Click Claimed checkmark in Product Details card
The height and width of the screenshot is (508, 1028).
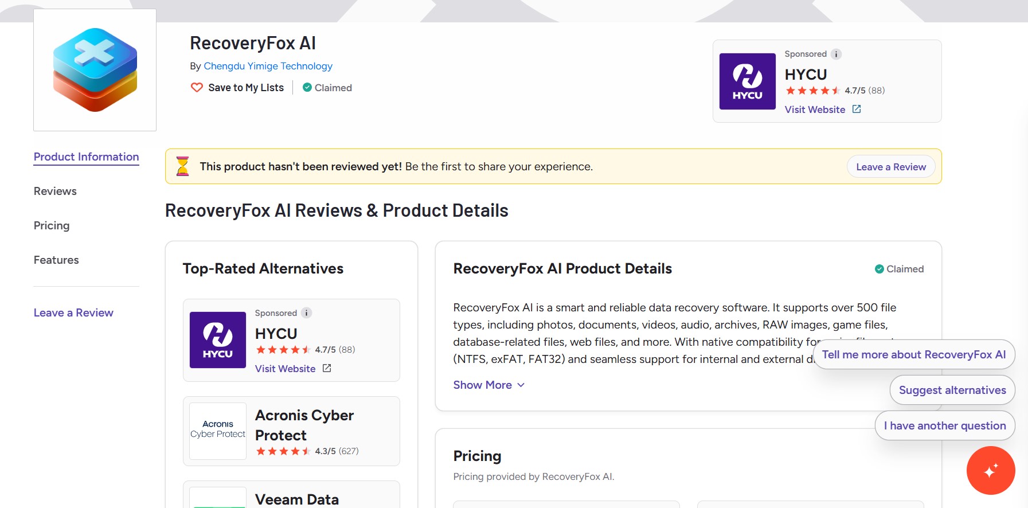coord(879,269)
